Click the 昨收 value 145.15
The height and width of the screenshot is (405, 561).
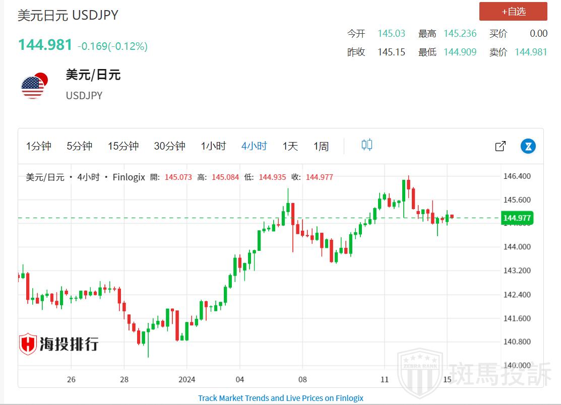(392, 52)
